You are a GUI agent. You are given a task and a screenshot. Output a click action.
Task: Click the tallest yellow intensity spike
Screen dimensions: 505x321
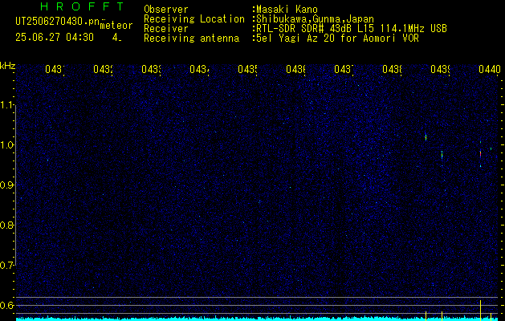coord(480,310)
